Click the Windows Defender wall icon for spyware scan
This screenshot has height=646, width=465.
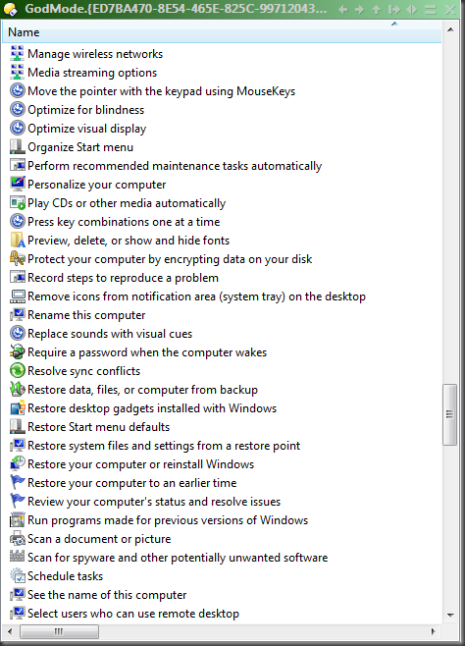[x=18, y=557]
